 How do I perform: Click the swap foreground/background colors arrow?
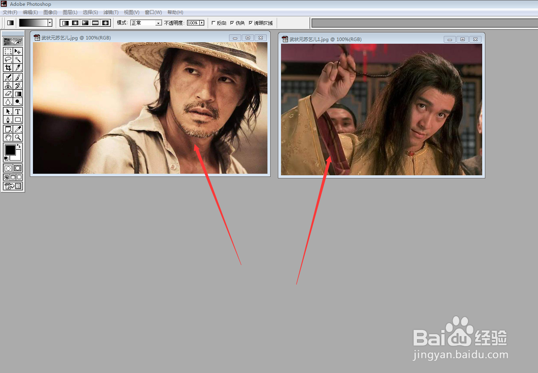click(x=19, y=146)
